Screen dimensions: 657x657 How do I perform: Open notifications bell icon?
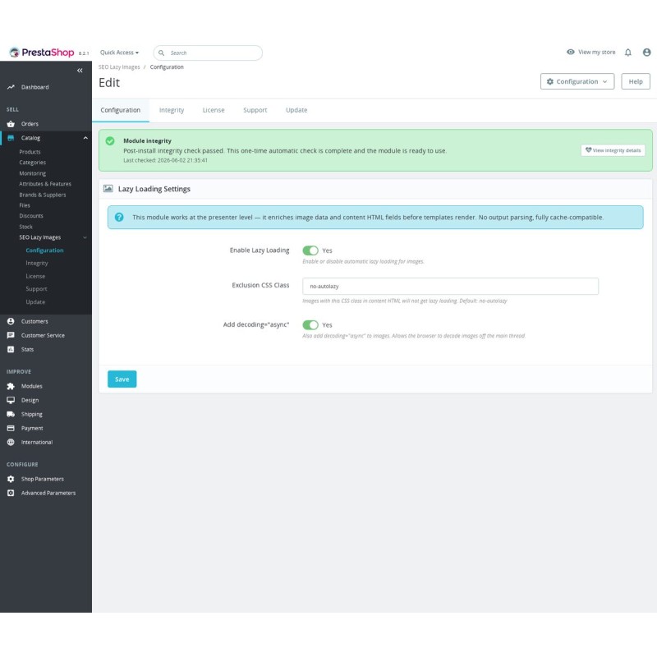627,53
